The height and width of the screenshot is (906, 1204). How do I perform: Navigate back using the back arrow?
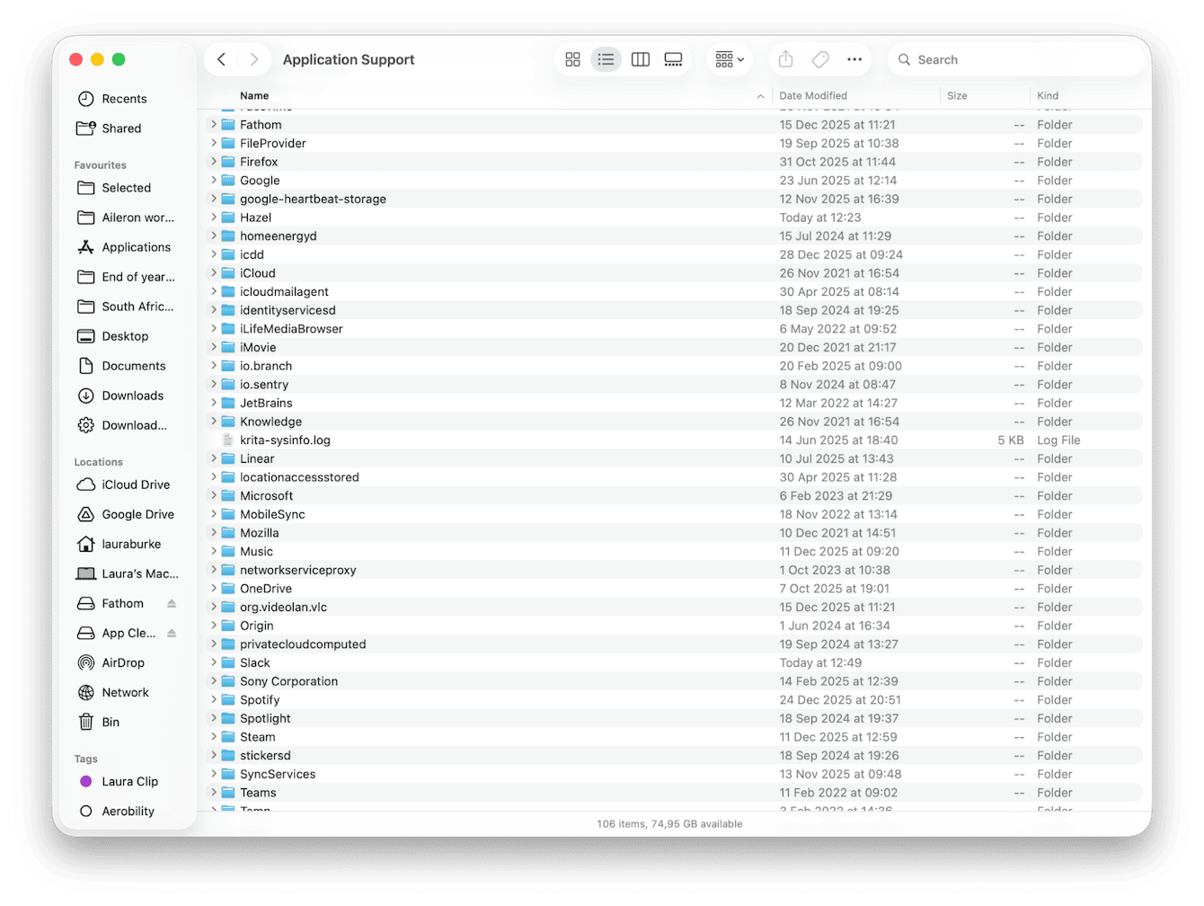pos(221,58)
